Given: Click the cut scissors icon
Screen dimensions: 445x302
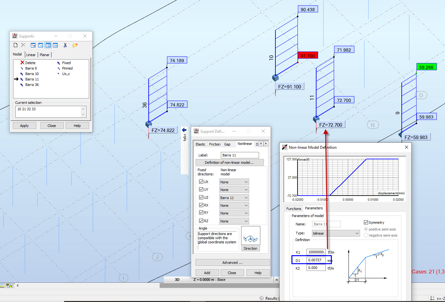Looking at the screenshot, I should (65, 45).
